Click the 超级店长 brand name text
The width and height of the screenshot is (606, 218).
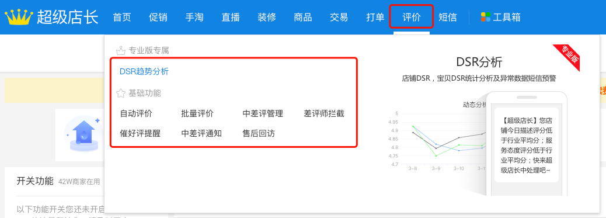tap(68, 17)
